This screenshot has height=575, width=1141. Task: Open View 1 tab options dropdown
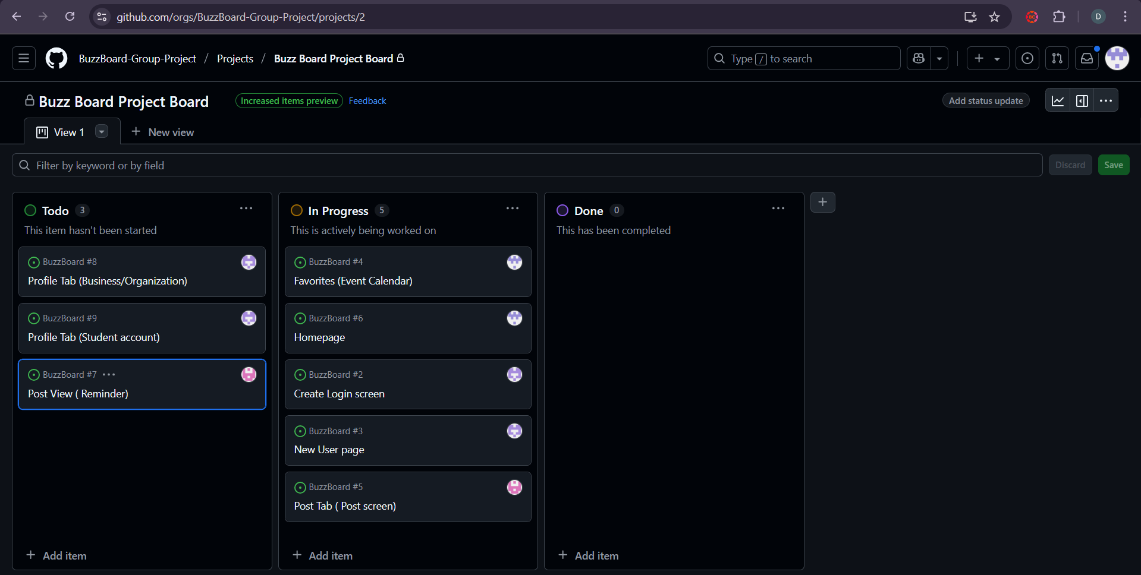(x=102, y=131)
